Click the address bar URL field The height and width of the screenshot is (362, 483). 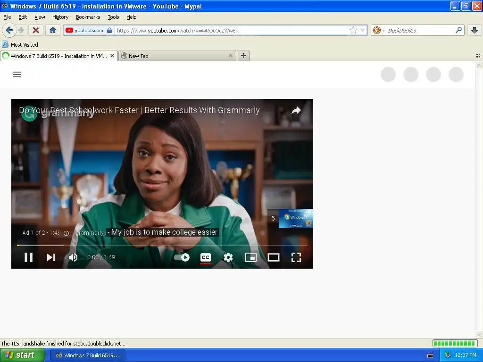(x=232, y=30)
